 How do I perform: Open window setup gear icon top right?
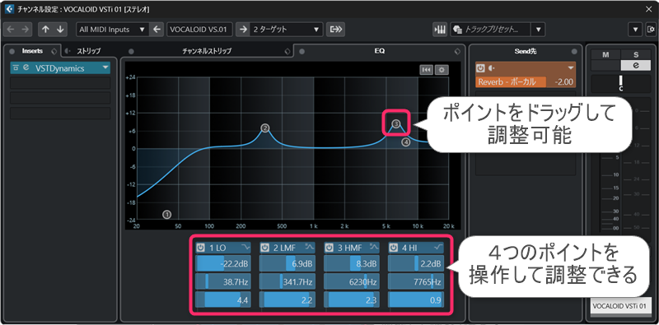click(x=651, y=30)
